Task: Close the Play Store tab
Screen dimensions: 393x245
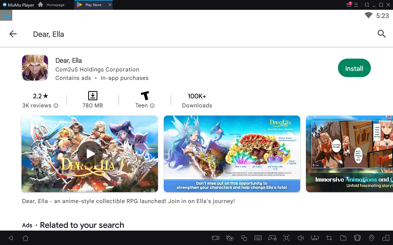Action: click(x=110, y=5)
